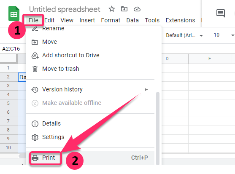Click the Details info icon
This screenshot has width=235, height=174.
35,124
